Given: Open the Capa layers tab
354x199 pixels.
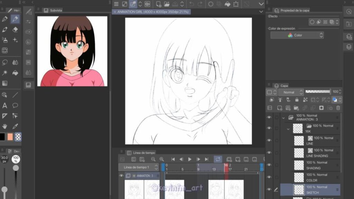Looking at the screenshot, I should (x=281, y=86).
